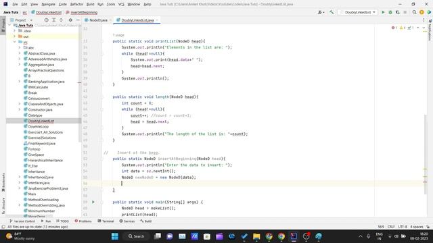Open the Run tool window

pos(46,221)
